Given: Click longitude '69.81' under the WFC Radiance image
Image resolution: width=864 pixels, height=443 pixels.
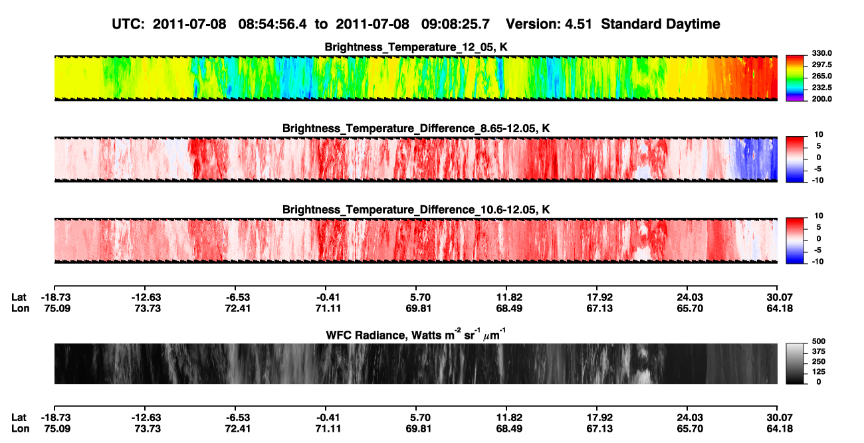Looking at the screenshot, I should (416, 429).
